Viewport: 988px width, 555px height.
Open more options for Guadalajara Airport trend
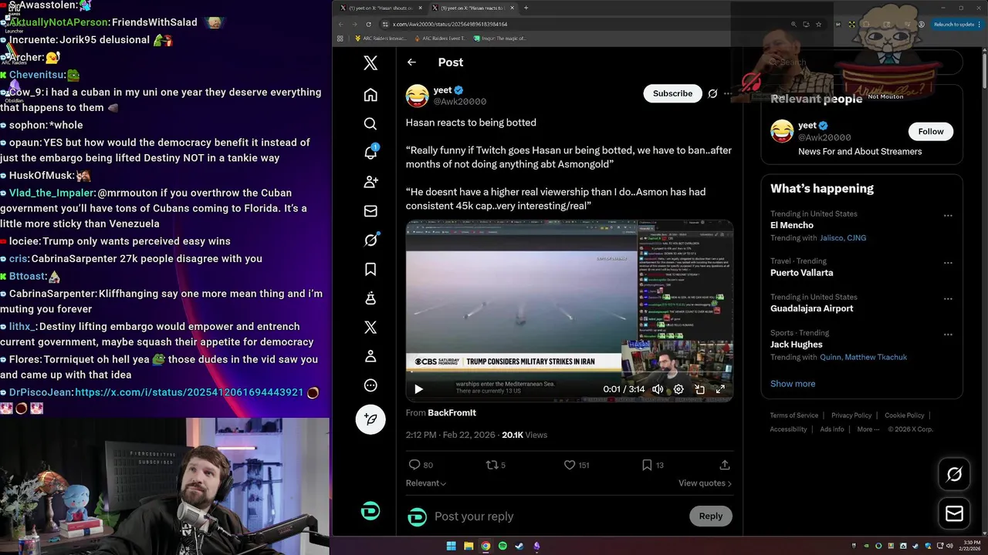(x=948, y=299)
